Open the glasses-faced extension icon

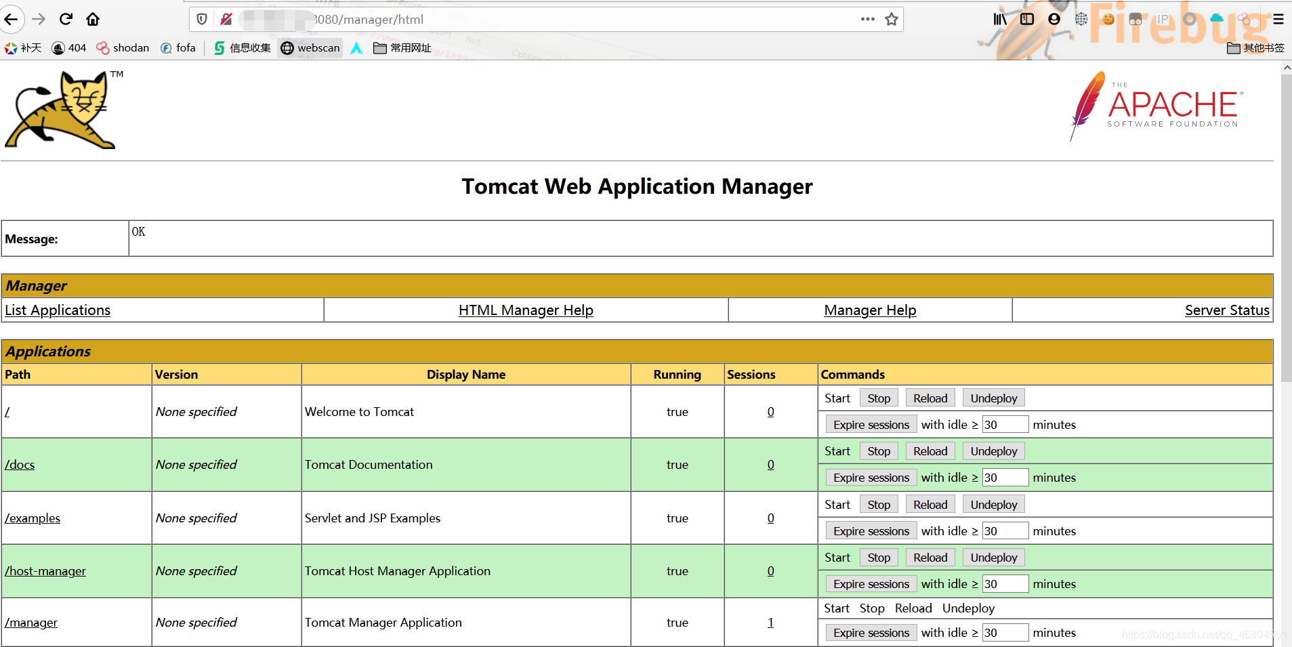pos(1135,19)
